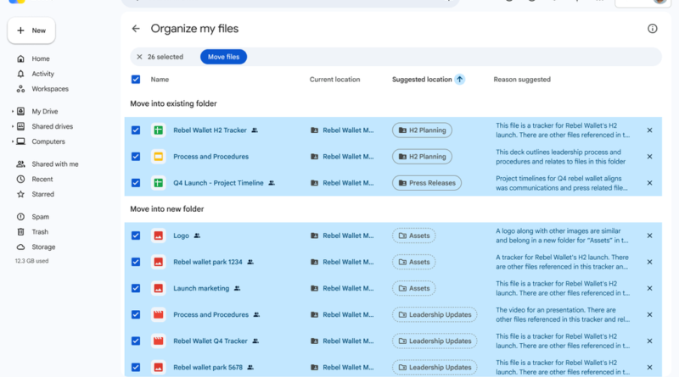679x377 pixels.
Task: Open the Spam folder
Action: tap(40, 217)
